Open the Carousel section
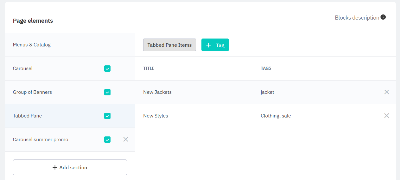Image resolution: width=400 pixels, height=180 pixels. pos(23,69)
